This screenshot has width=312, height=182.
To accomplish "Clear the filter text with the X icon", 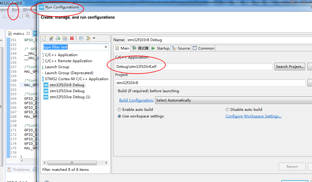I will 106,47.
